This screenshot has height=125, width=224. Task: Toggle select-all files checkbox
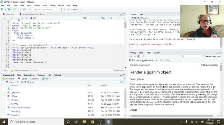tap(3, 82)
